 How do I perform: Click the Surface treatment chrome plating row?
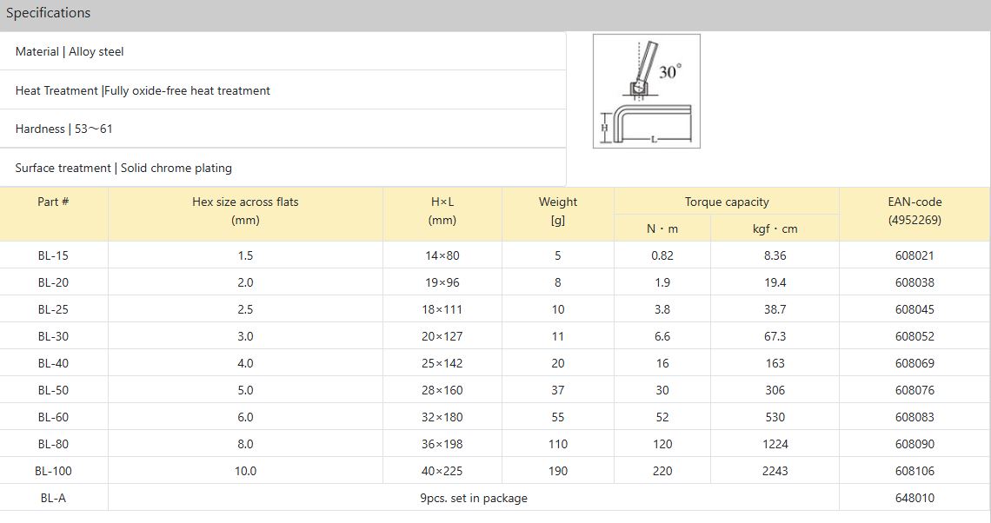(x=123, y=168)
